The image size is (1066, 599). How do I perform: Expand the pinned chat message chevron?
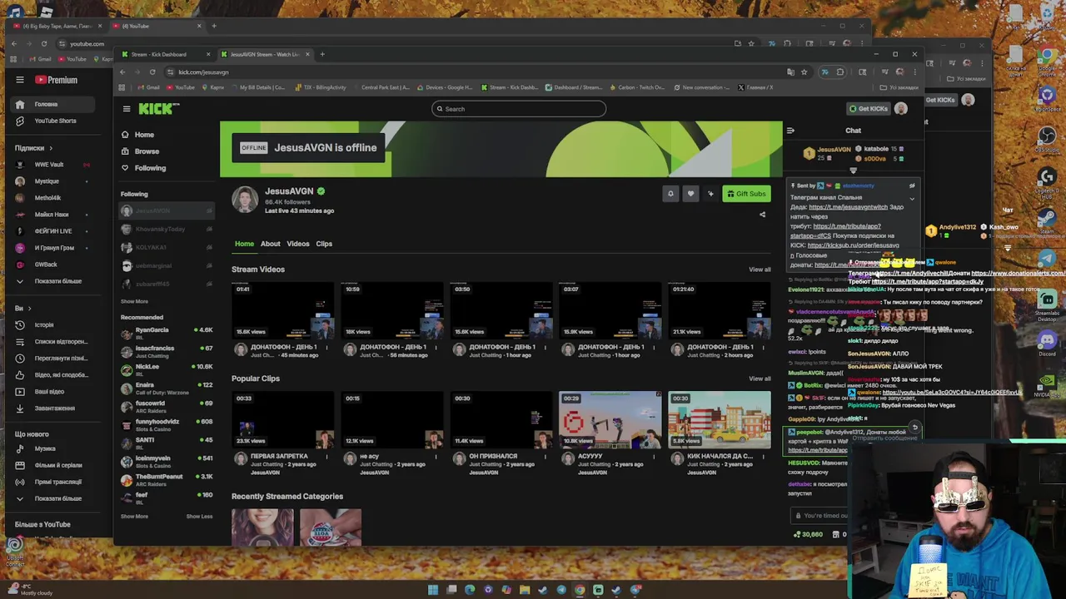pyautogui.click(x=912, y=199)
